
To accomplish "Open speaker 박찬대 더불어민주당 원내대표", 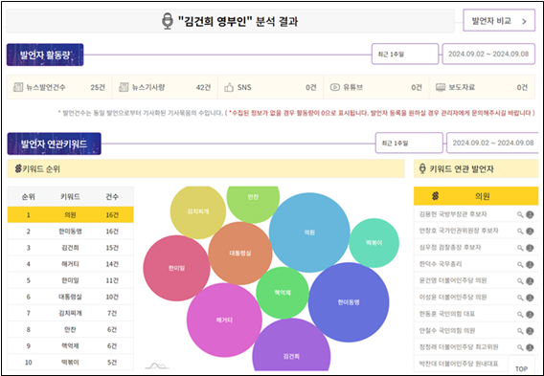I will [459, 364].
